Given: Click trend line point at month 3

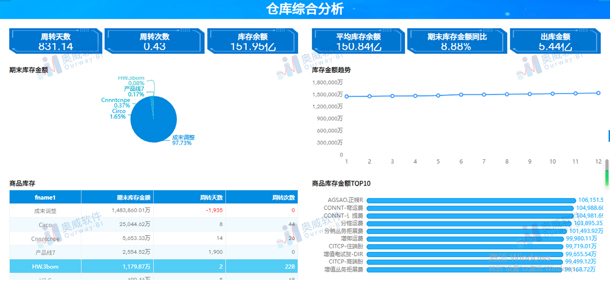Looking at the screenshot, I should click(x=392, y=96).
